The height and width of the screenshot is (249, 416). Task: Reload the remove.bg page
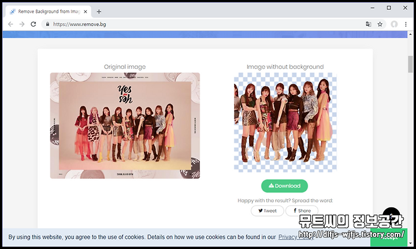[x=33, y=24]
